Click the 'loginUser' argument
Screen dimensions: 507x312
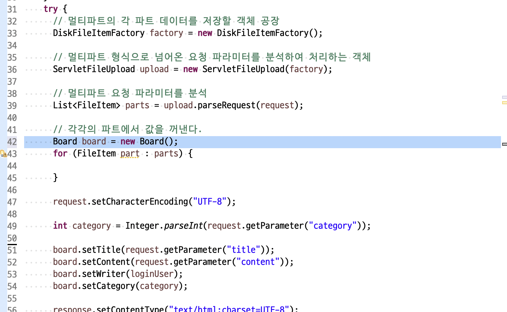tap(152, 274)
